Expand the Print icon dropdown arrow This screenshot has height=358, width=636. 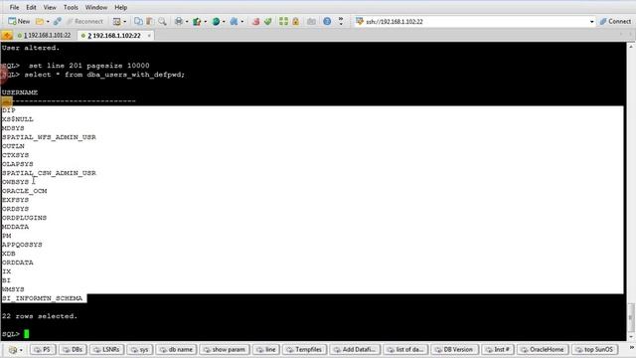pos(187,22)
